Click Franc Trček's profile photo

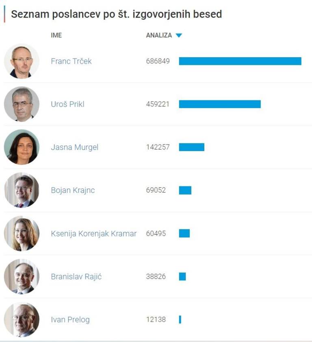(22, 61)
